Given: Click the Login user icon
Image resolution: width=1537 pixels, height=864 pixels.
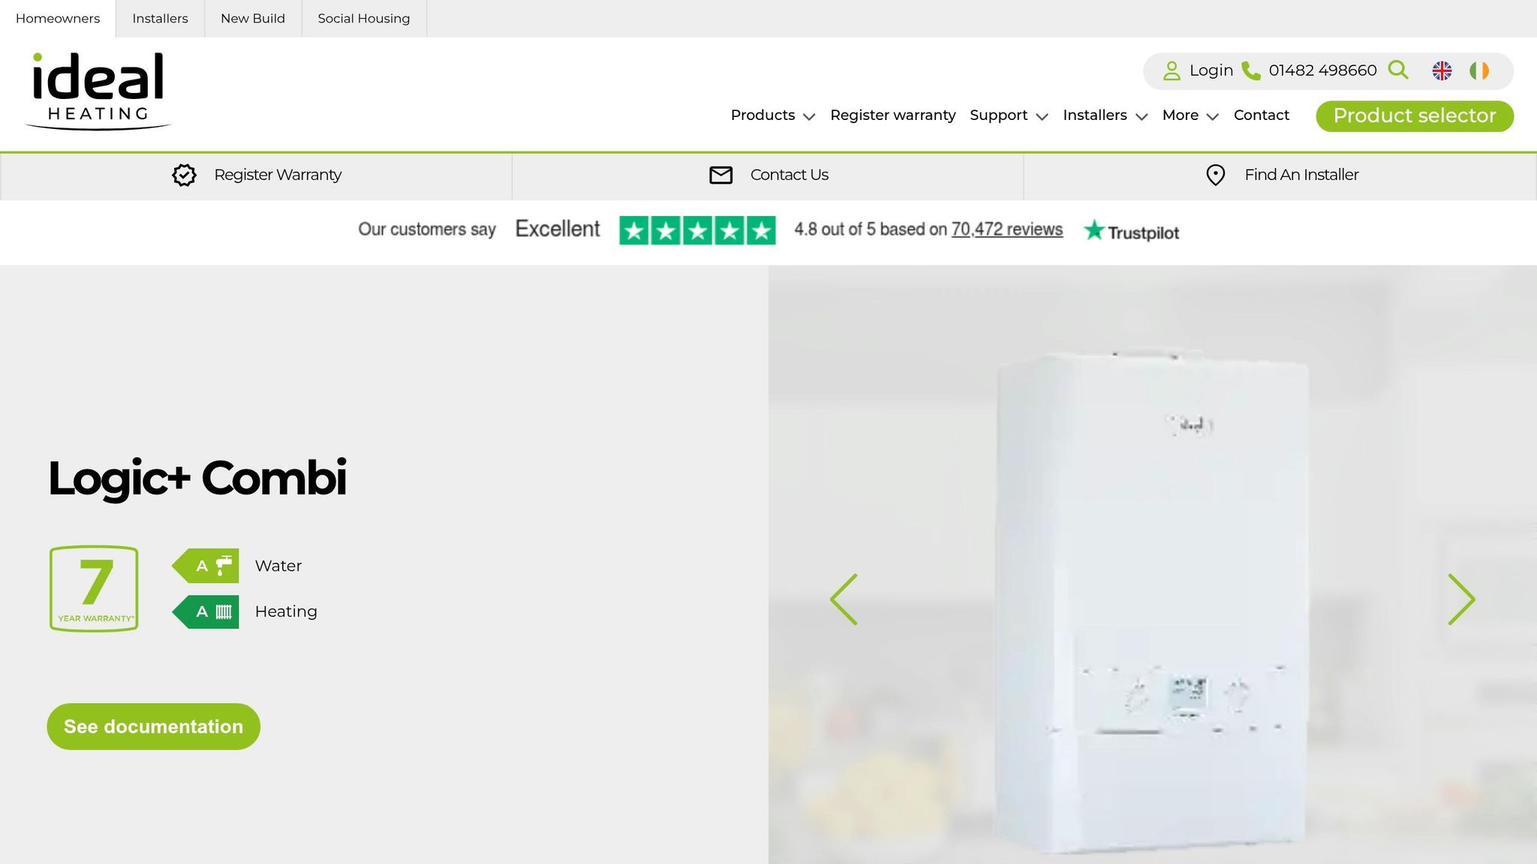Looking at the screenshot, I should [x=1172, y=70].
